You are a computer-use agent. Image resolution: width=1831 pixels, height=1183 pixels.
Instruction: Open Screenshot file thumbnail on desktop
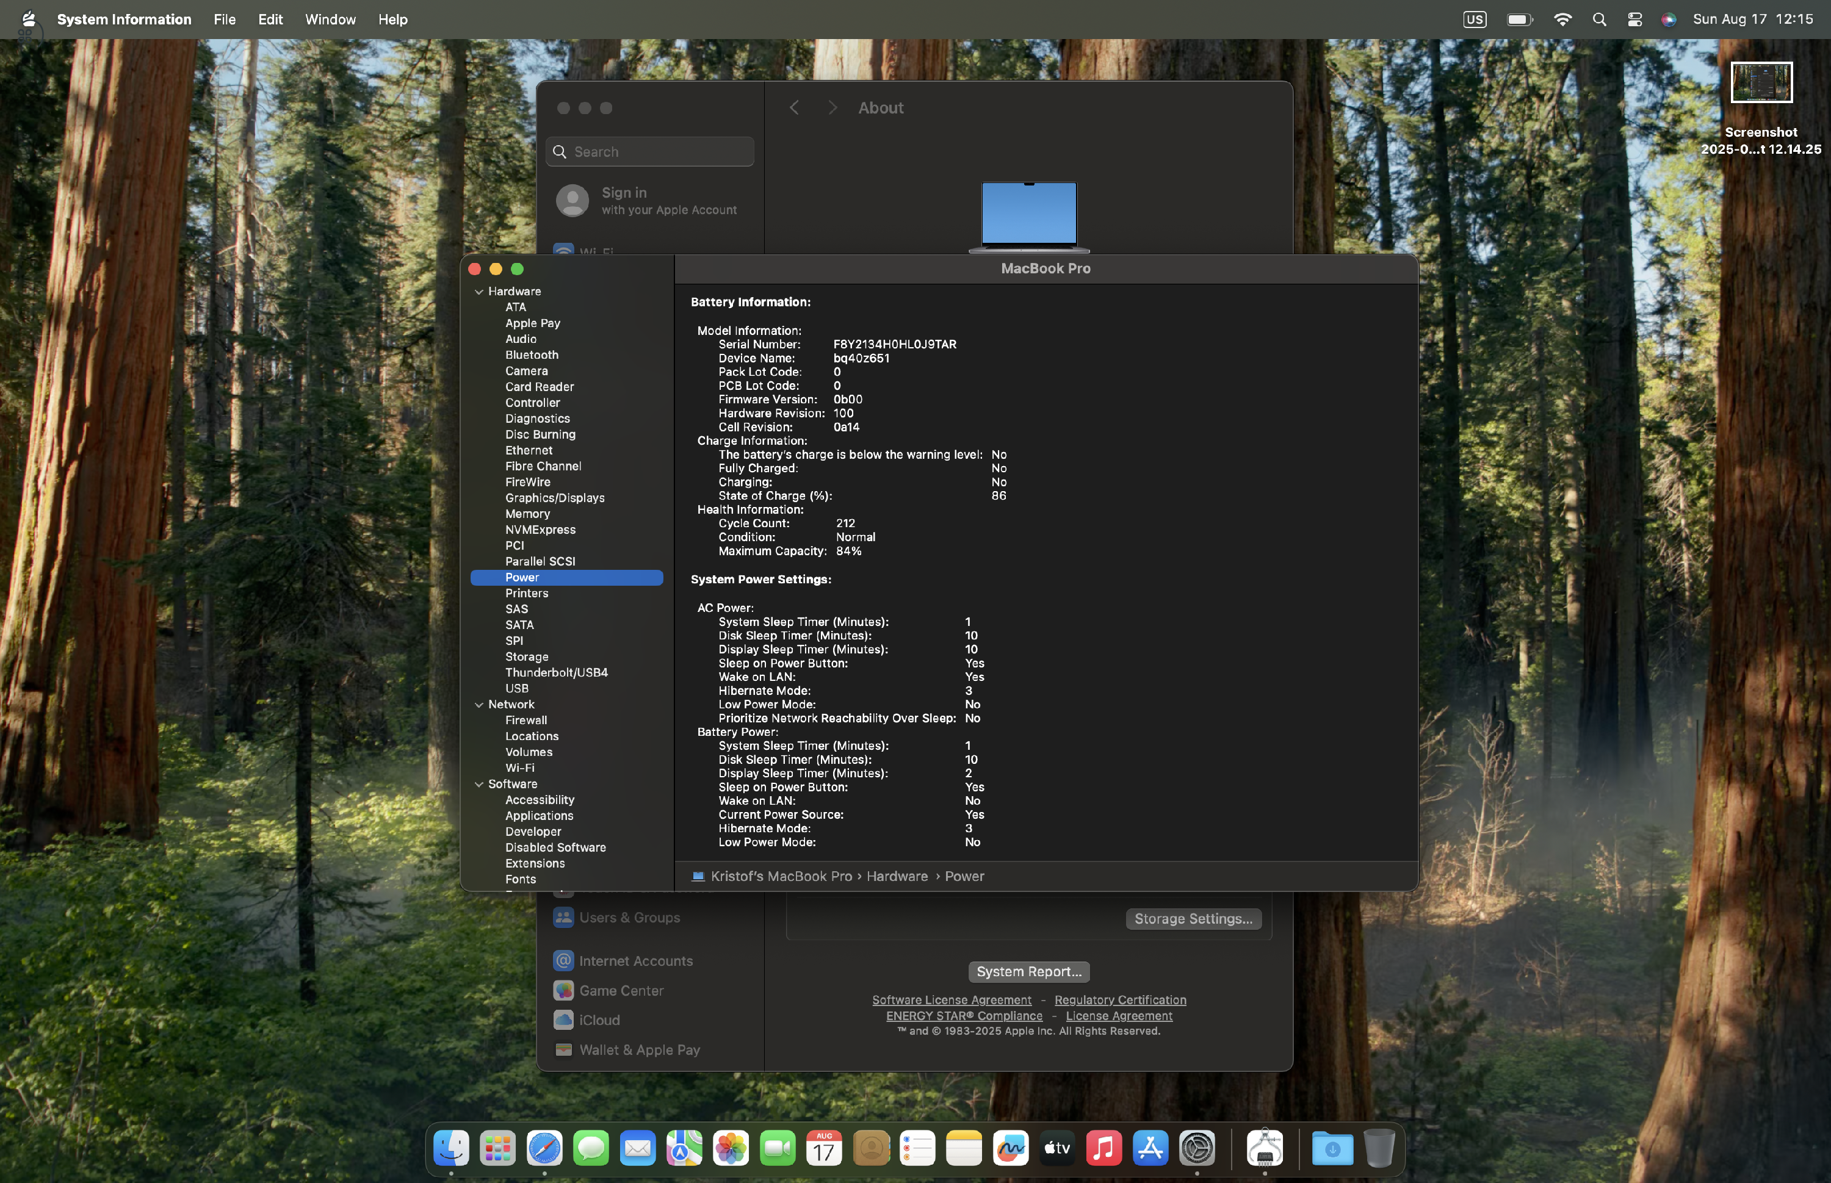(1761, 82)
